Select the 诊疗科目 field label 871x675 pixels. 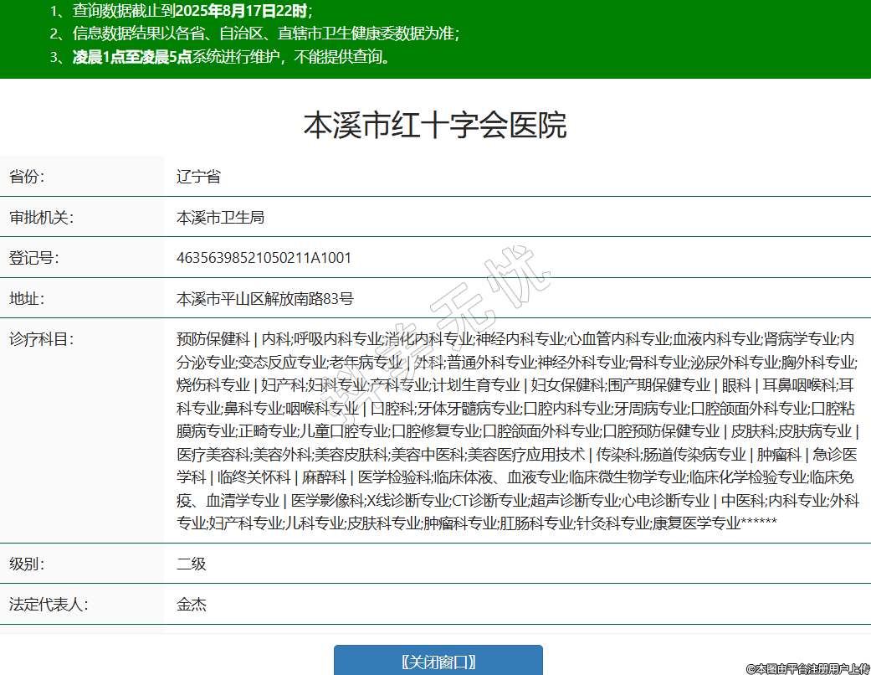41,339
